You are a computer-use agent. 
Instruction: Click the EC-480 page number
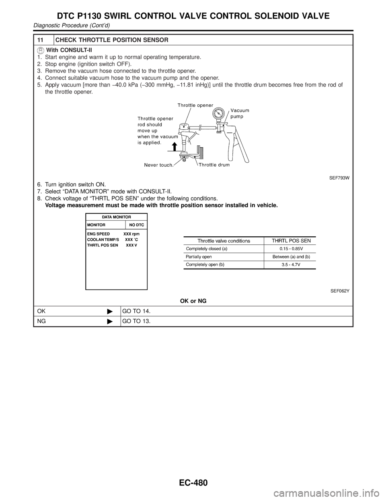[193, 482]
